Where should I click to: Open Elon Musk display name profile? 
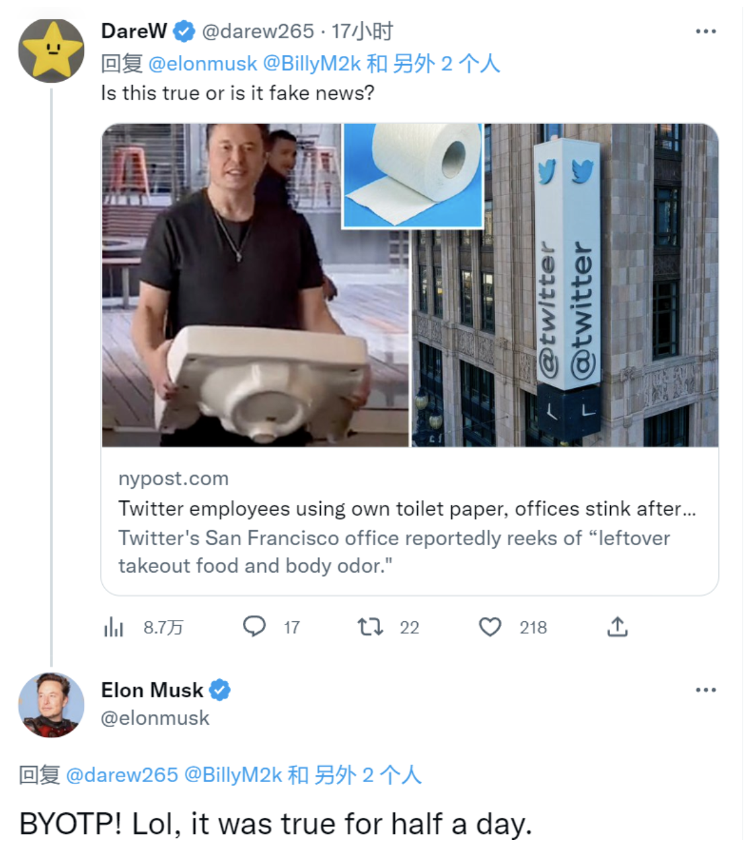point(152,690)
